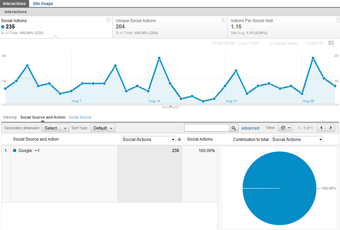Click the Google : +1 blue color swatch
Image resolution: width=340 pixels, height=230 pixels.
pyautogui.click(x=15, y=151)
